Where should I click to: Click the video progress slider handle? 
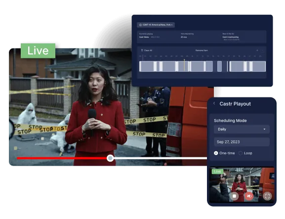tap(110, 158)
